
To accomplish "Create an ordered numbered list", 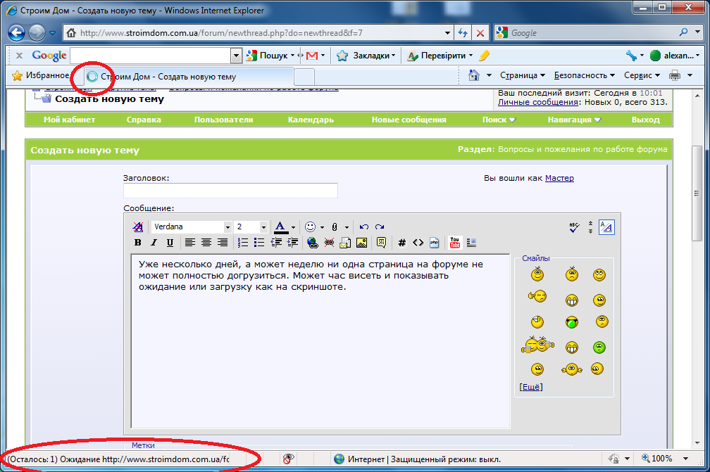I will pos(243,243).
